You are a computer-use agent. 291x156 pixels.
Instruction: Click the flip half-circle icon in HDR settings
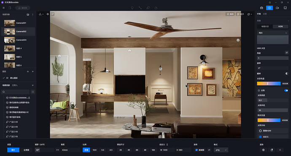click(x=287, y=73)
